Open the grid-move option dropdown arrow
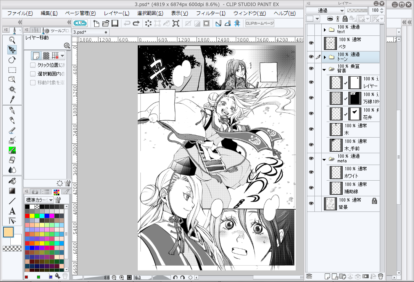The image size is (414, 282). [62, 56]
